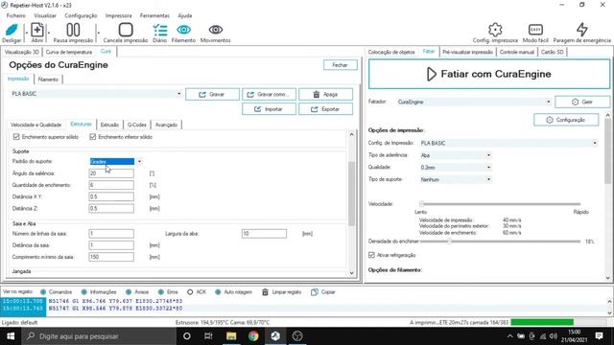Open the Configuração menu
This screenshot has height=345, width=614.
point(81,15)
